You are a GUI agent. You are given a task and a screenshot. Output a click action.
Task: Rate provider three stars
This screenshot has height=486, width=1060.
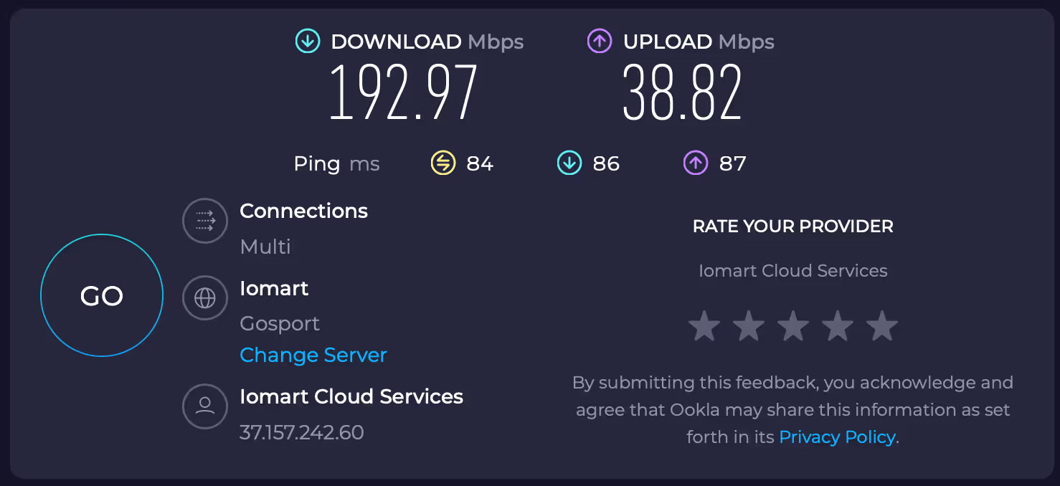pos(793,326)
